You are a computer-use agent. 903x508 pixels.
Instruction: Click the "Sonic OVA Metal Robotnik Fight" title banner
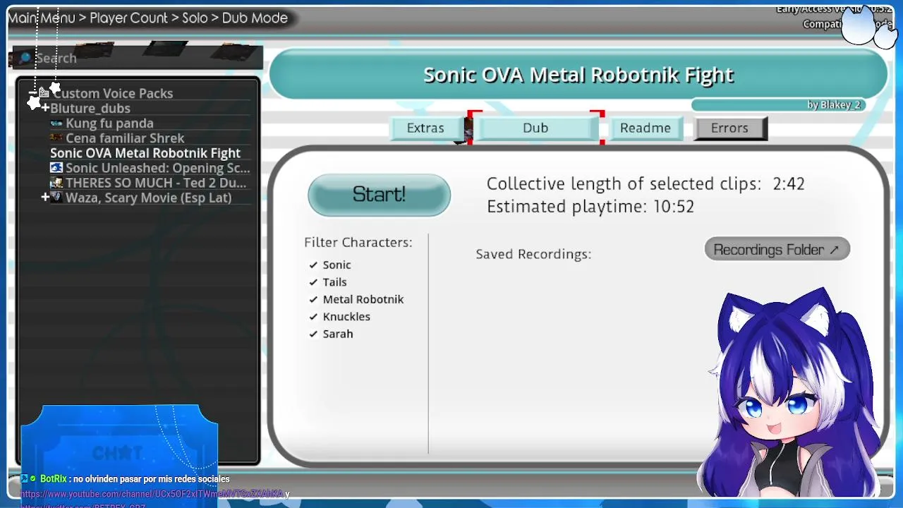pos(578,74)
